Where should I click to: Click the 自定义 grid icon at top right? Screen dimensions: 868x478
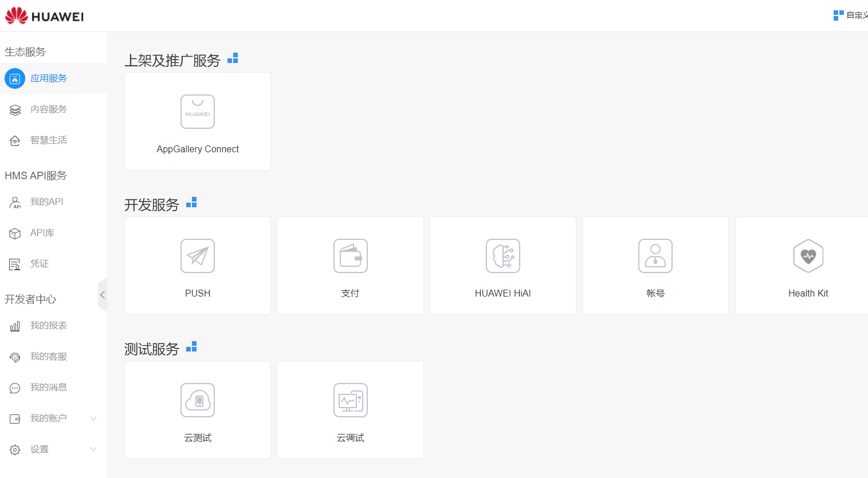click(839, 15)
